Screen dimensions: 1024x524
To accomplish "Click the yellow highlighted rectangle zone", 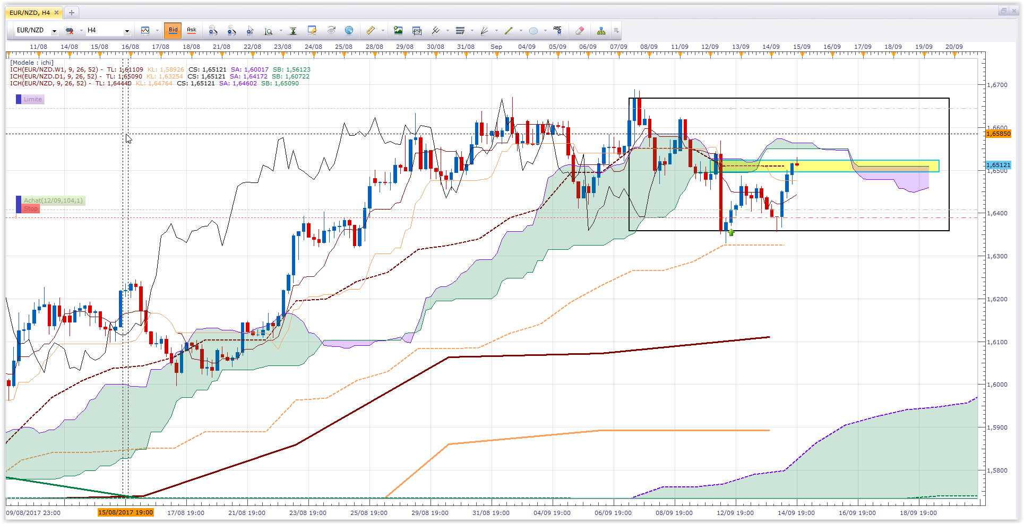I will (824, 166).
